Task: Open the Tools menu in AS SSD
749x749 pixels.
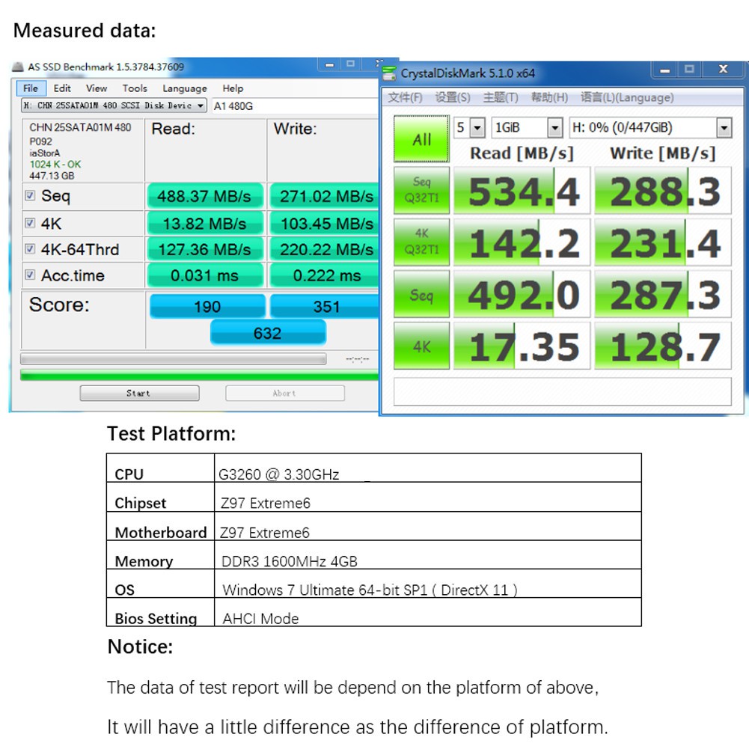Action: 135,88
